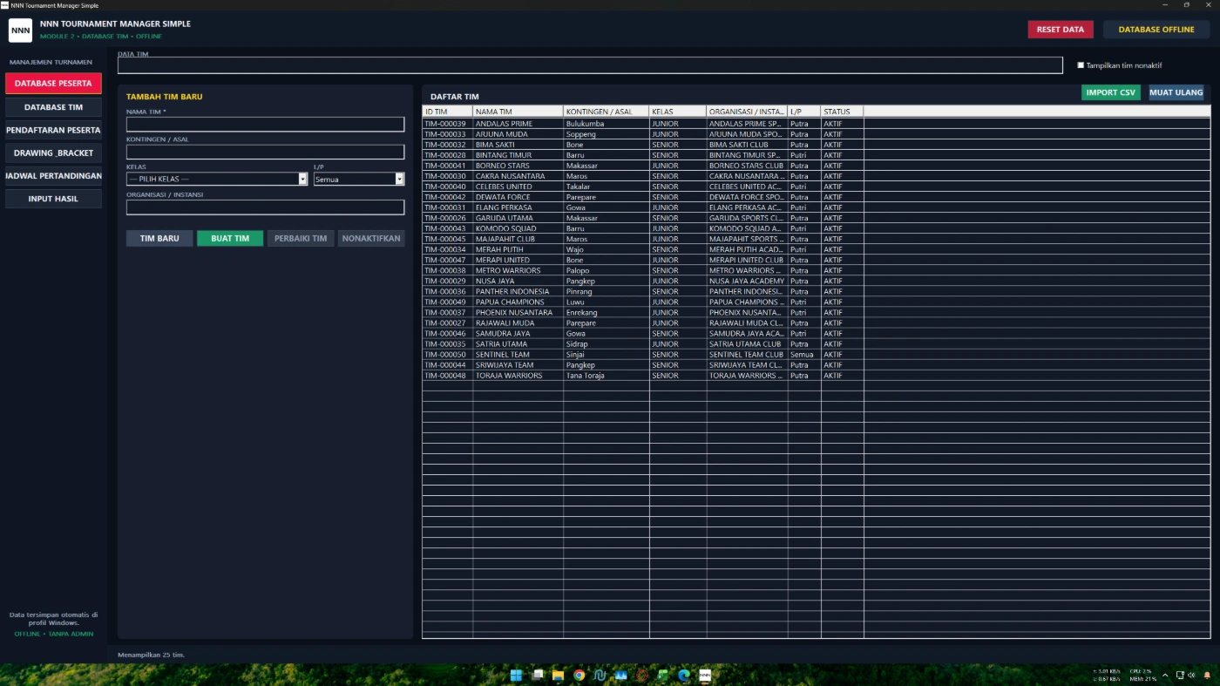
Task: Click the KONTINGEN / ASAL input field
Action: pyautogui.click(x=266, y=152)
